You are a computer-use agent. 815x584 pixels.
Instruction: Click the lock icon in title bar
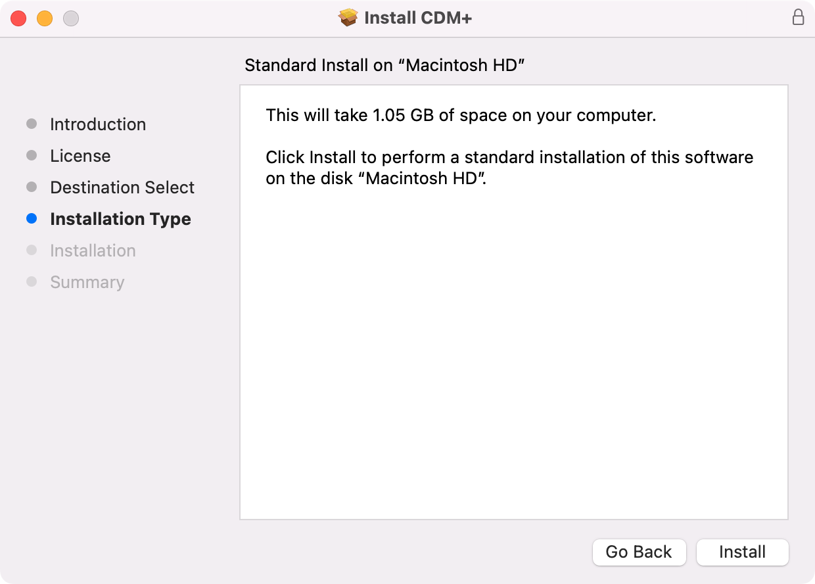[798, 18]
